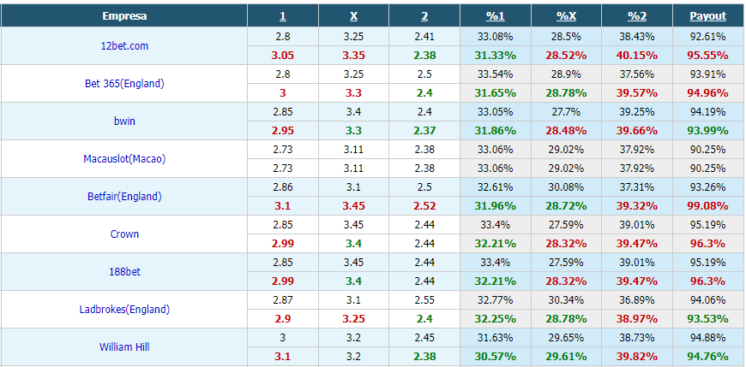Open the William Hill link
Viewport: 746px width, 367px height.
[124, 347]
